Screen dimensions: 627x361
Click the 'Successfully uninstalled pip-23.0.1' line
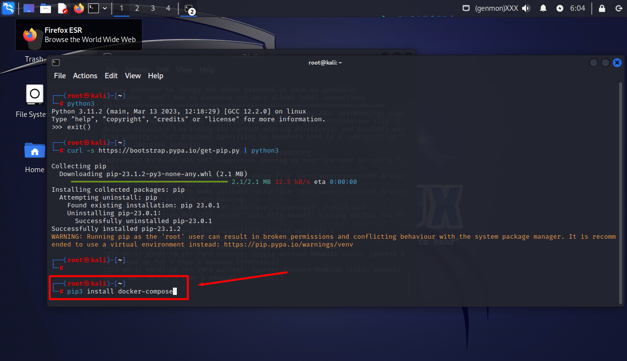(x=144, y=221)
